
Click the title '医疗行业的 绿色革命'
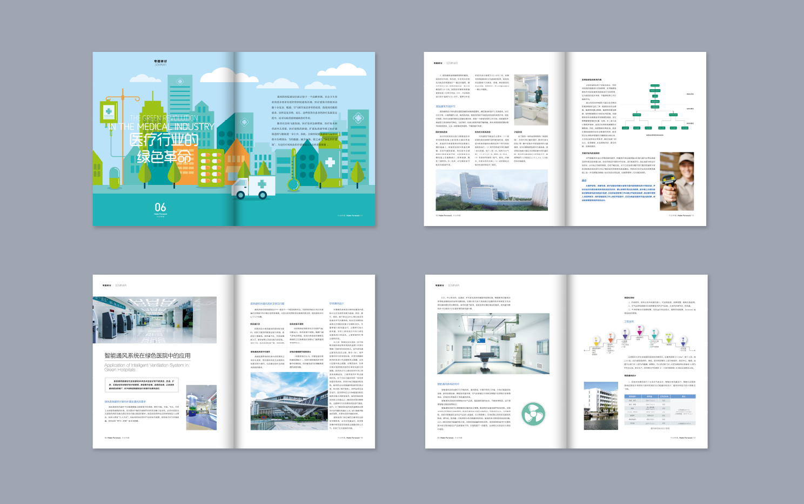click(164, 148)
